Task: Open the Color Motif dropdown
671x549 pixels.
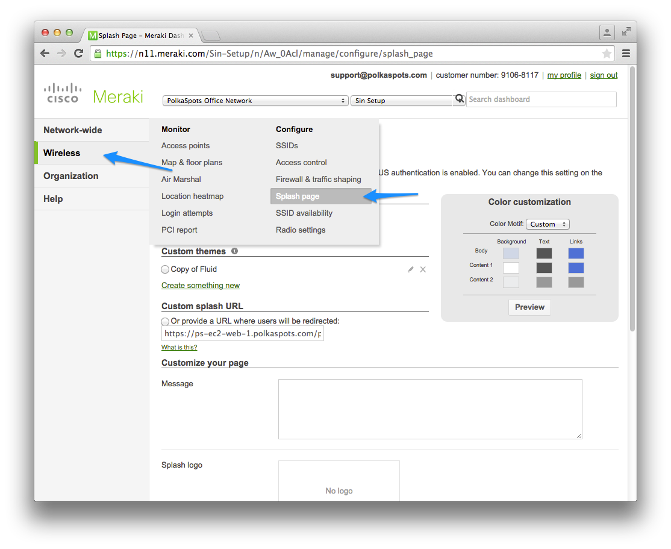Action: pyautogui.click(x=548, y=224)
